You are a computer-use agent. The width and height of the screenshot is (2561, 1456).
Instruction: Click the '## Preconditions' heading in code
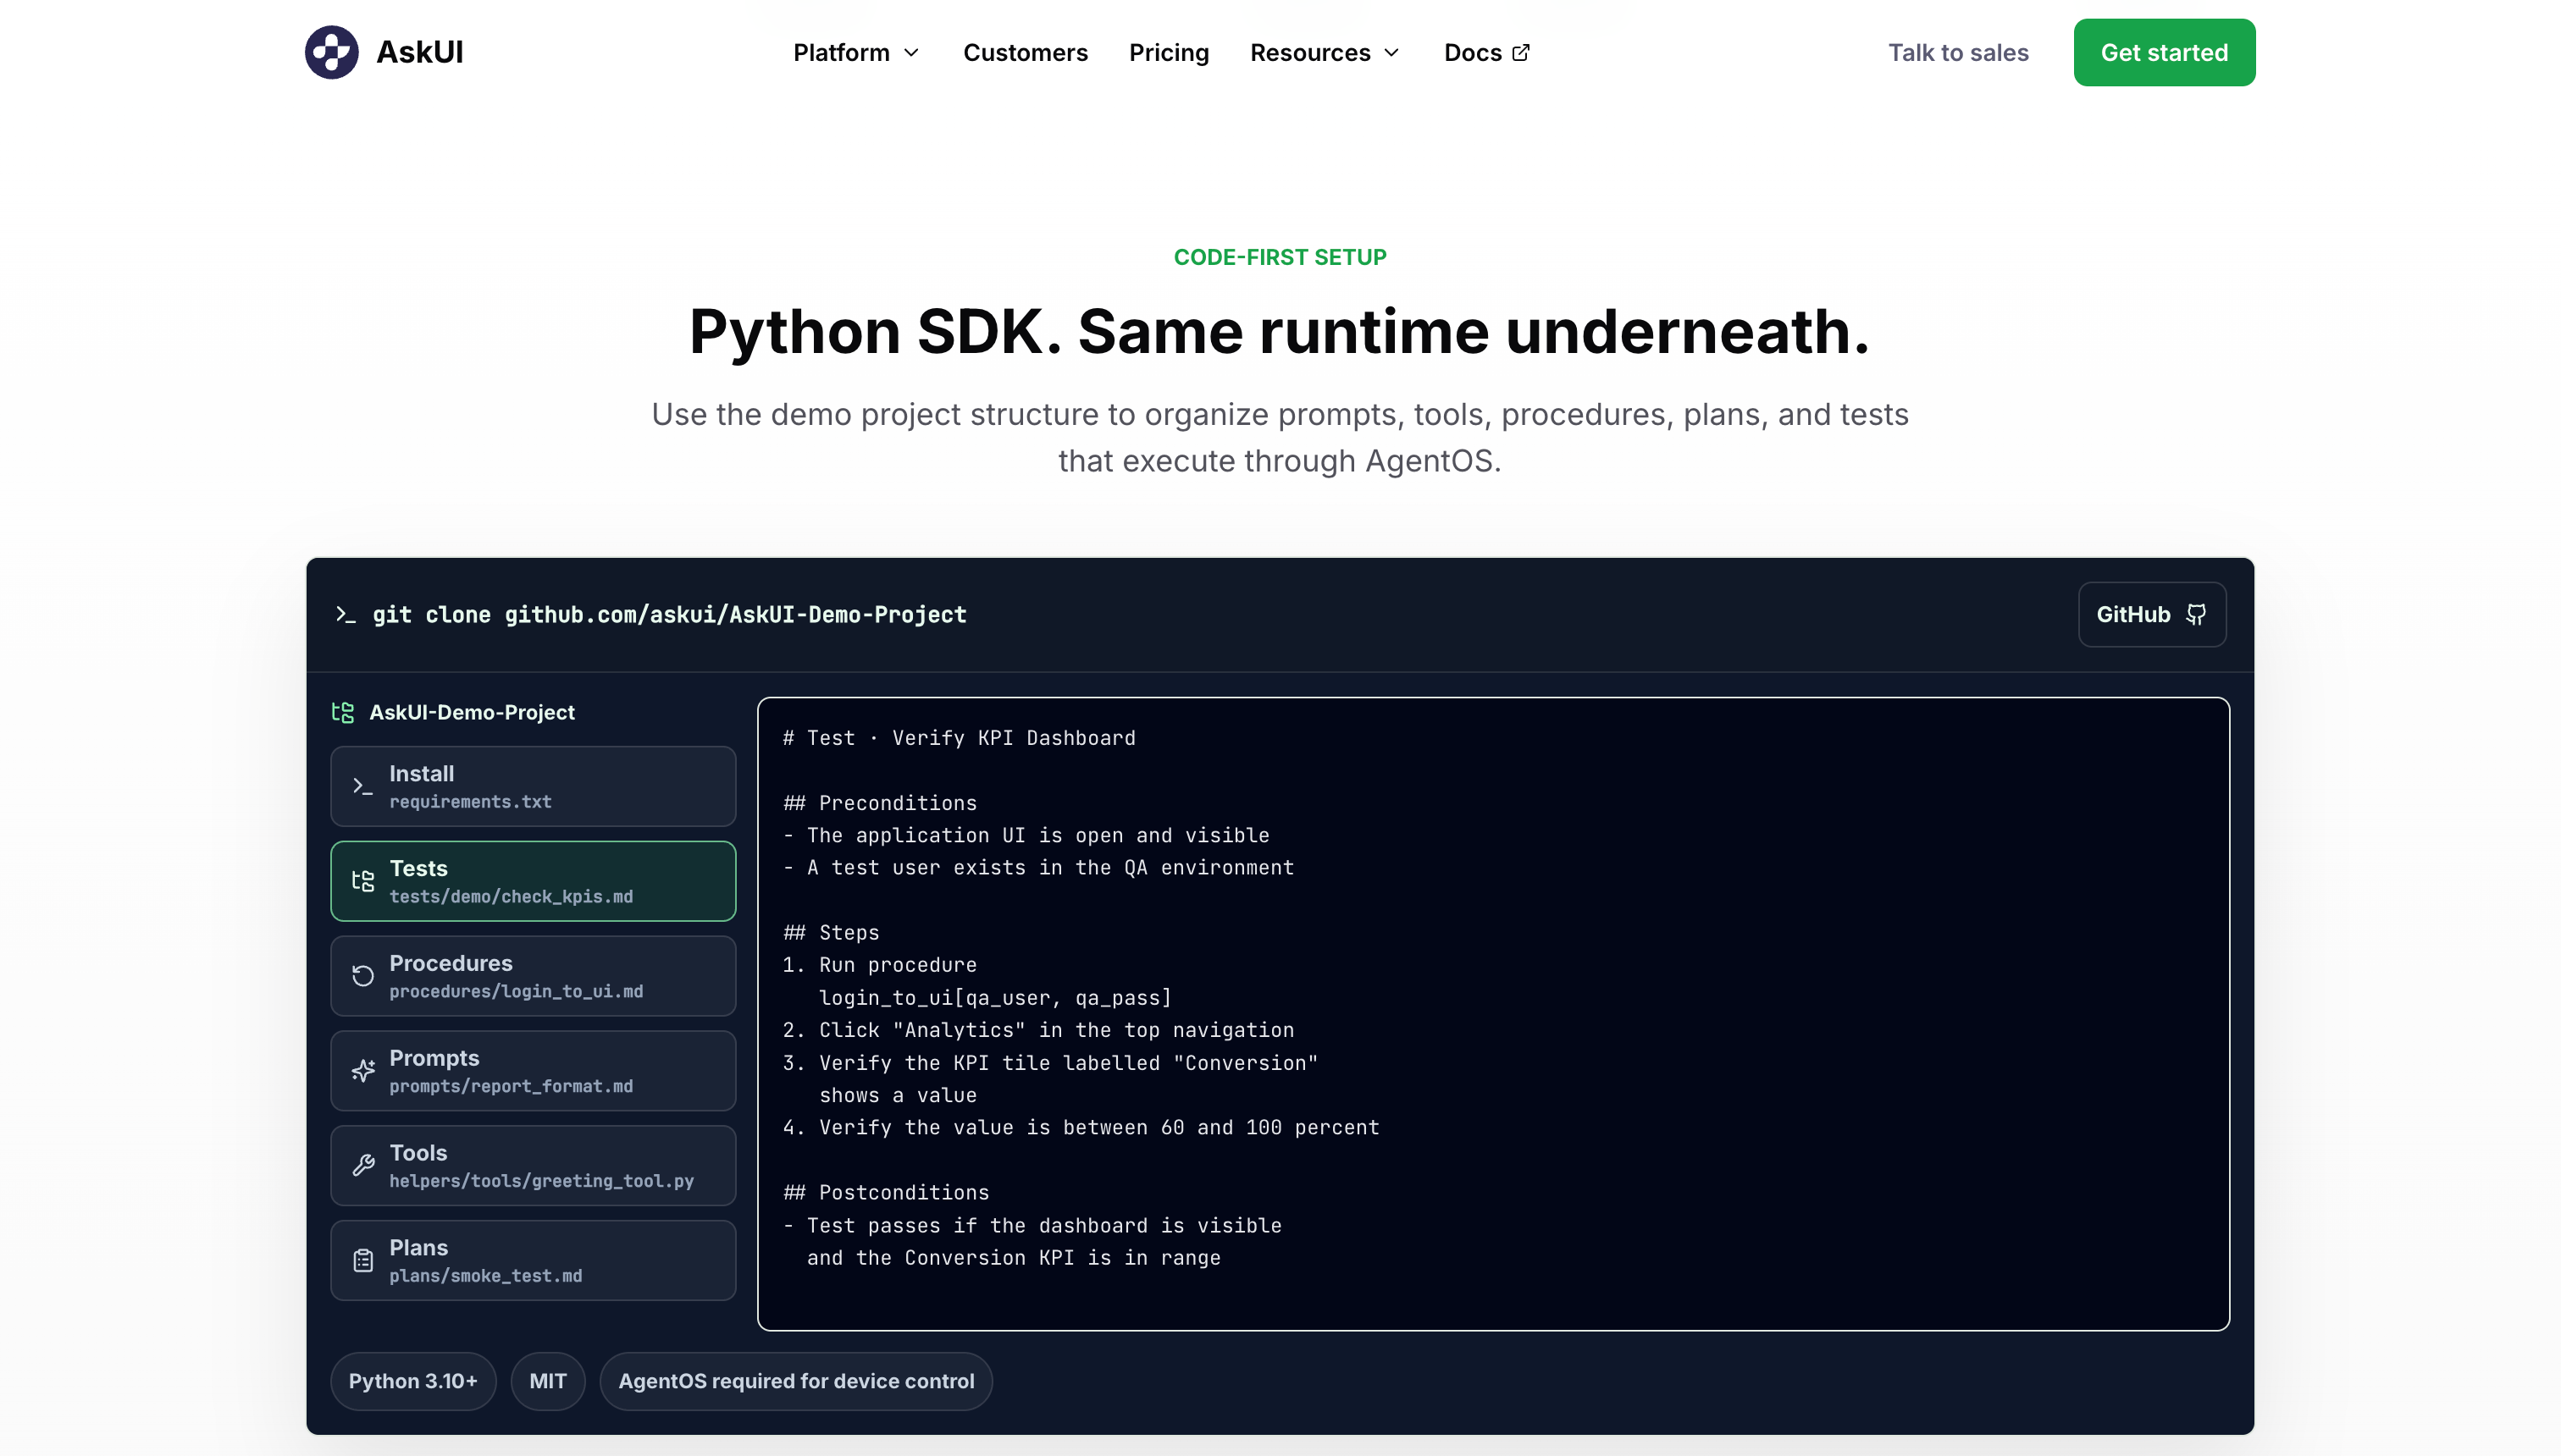(881, 803)
